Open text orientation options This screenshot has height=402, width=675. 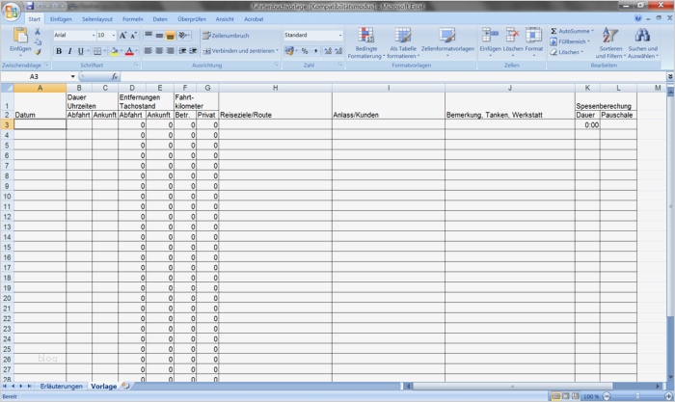(184, 36)
